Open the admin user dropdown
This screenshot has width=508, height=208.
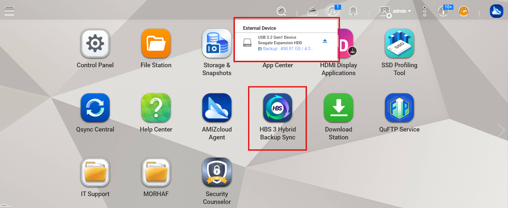[x=396, y=11]
